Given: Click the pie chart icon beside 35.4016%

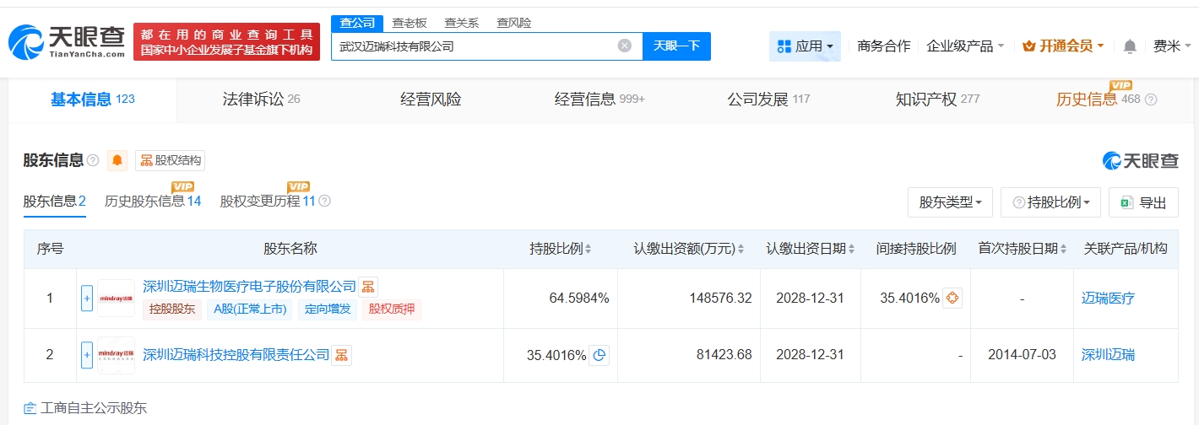Looking at the screenshot, I should pyautogui.click(x=599, y=355).
